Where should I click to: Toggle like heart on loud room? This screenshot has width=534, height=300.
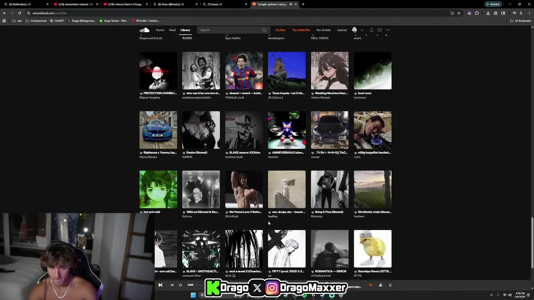355,93
